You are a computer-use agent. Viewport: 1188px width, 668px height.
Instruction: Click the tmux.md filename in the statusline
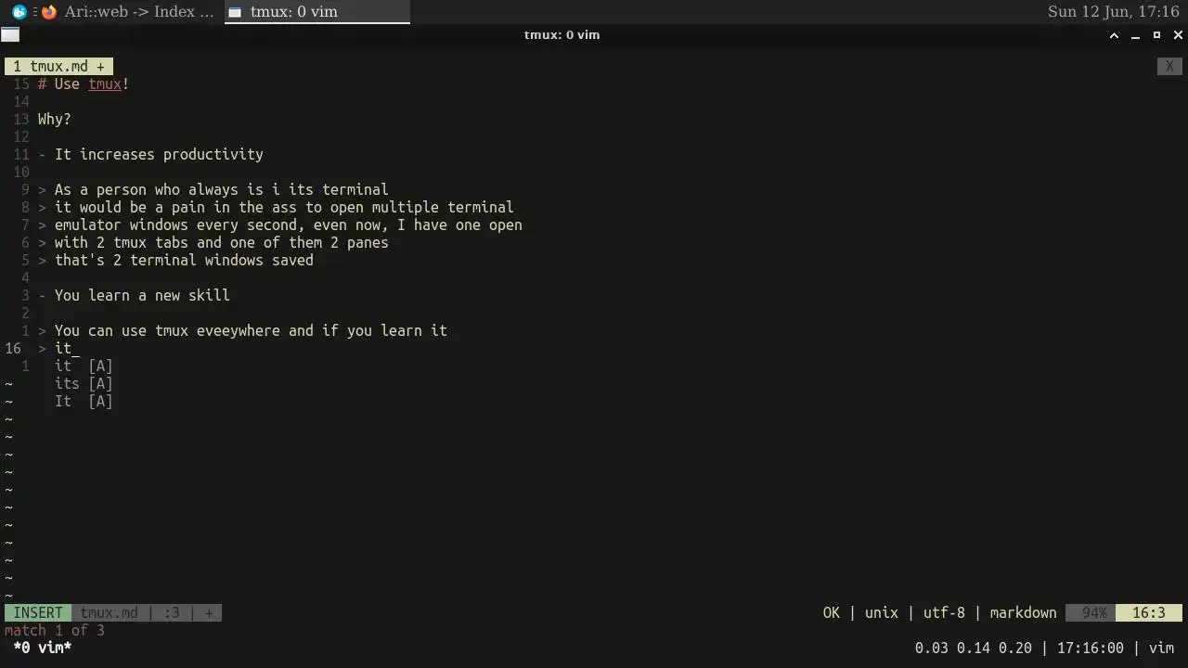coord(109,613)
